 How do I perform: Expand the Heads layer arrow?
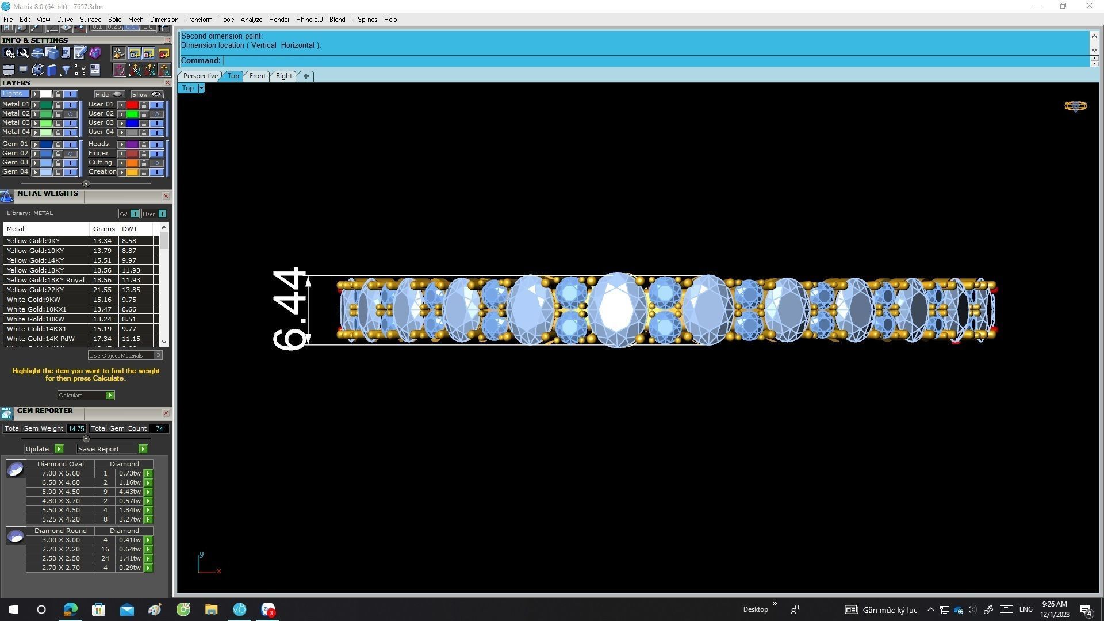(121, 144)
